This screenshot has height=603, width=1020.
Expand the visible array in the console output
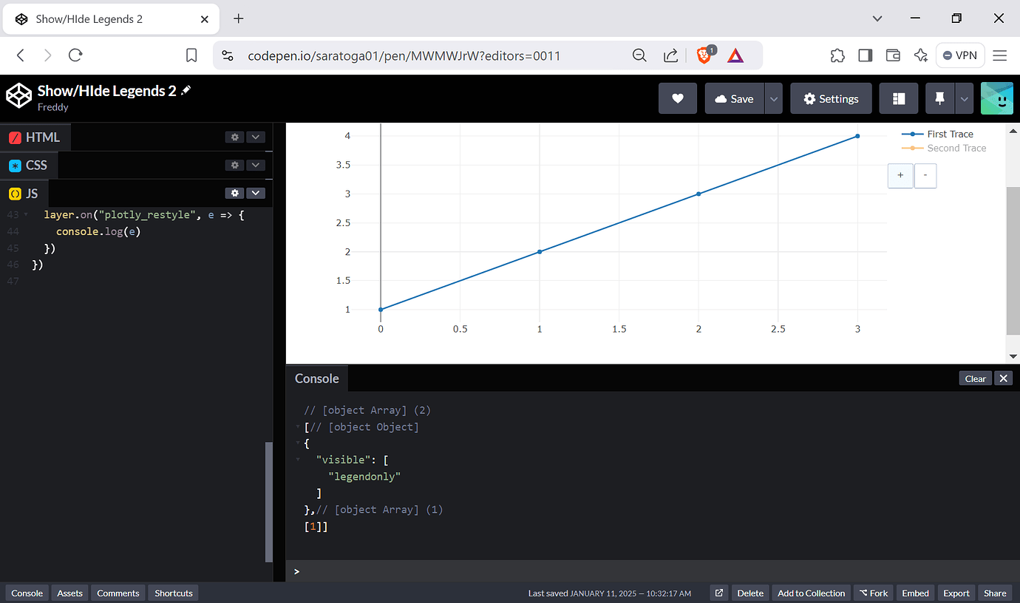click(298, 459)
